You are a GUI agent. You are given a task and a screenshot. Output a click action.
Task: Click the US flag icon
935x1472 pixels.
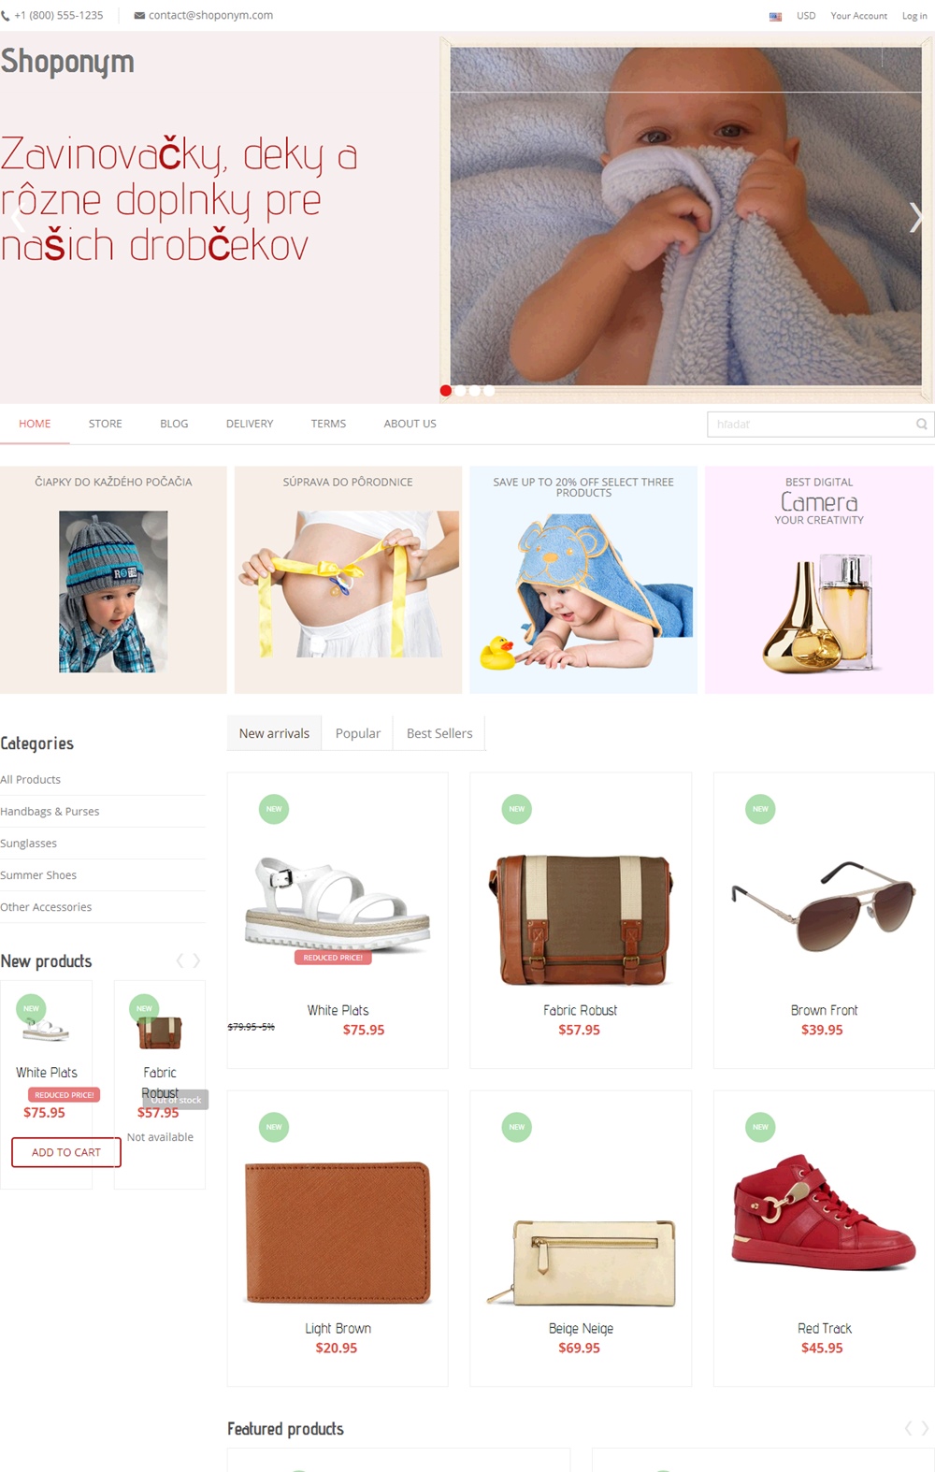click(x=775, y=16)
